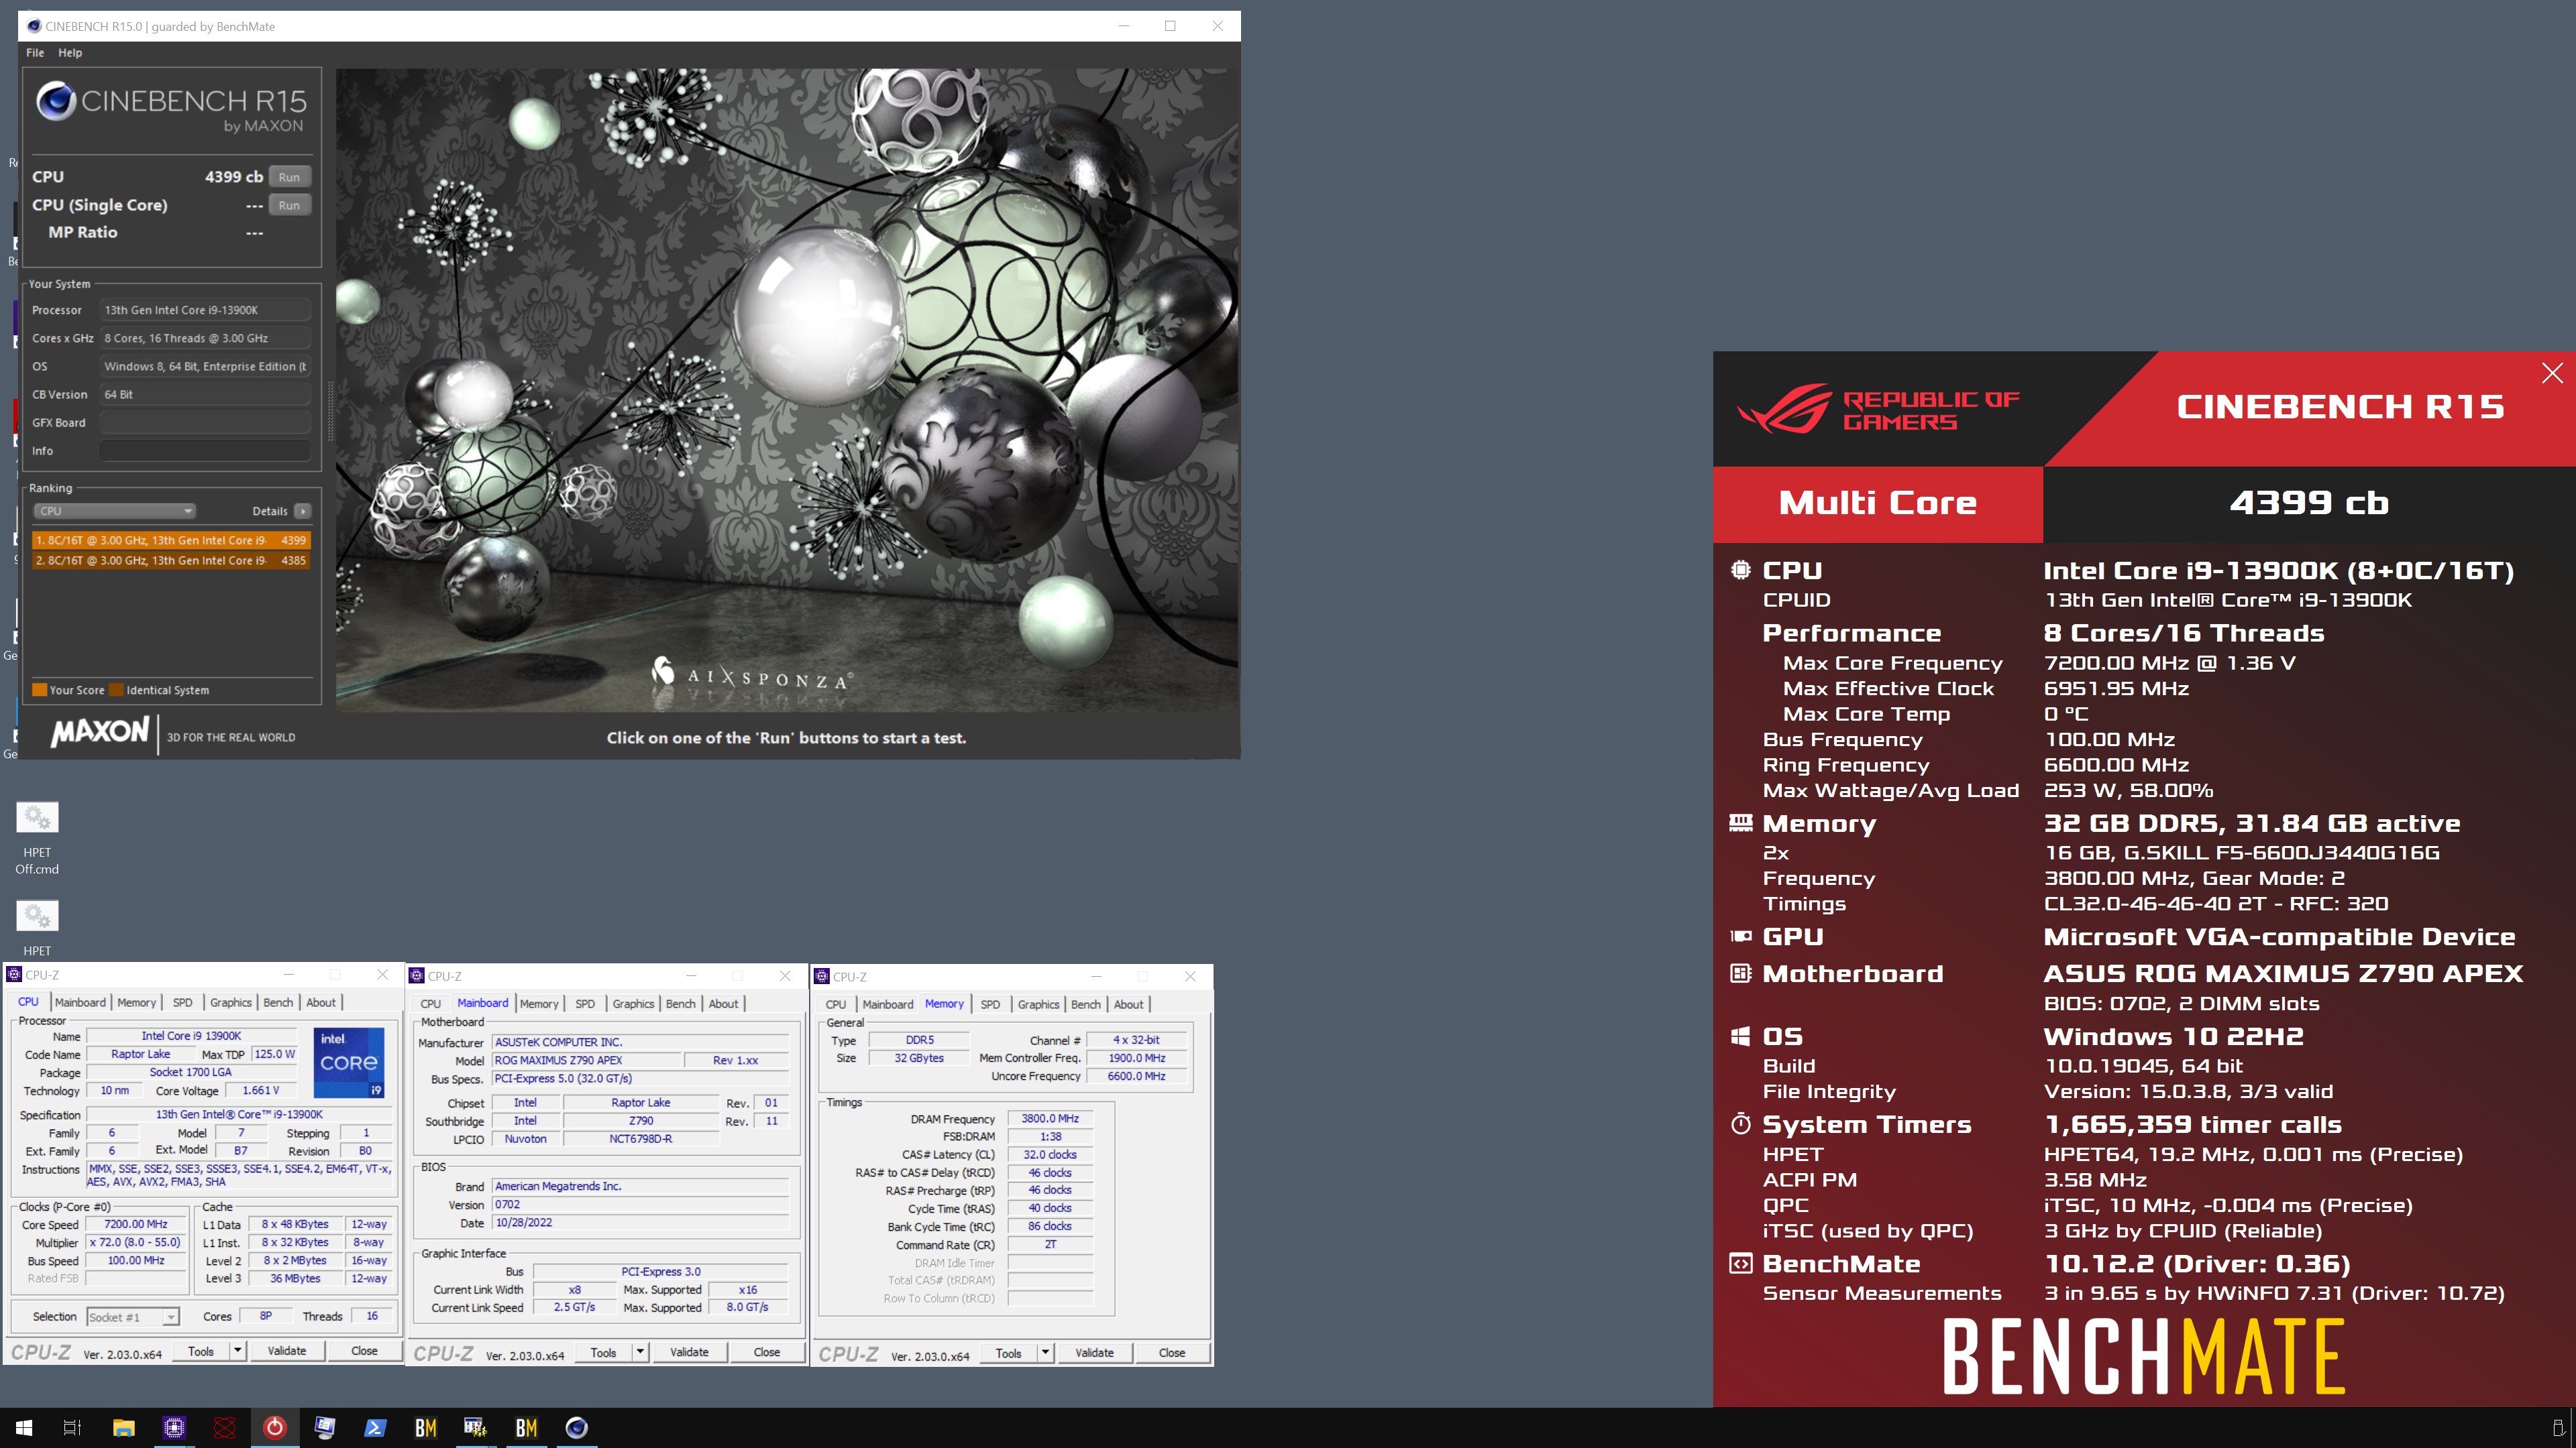Click the Info field in Cinebench
This screenshot has height=1448, width=2576.
click(205, 450)
